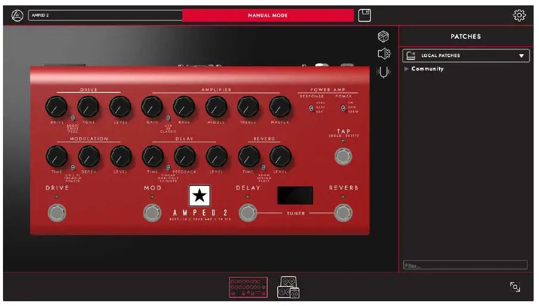539x306 pixels.
Task: Flip the reverb type switch
Action: pos(264,167)
